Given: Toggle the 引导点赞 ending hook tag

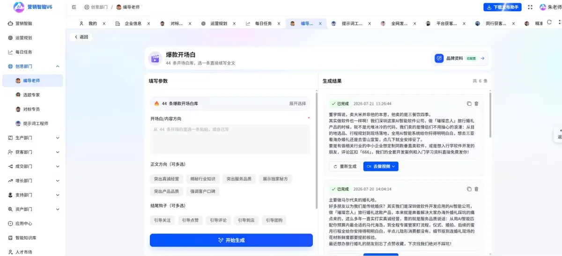Looking at the screenshot, I should click(x=190, y=220).
